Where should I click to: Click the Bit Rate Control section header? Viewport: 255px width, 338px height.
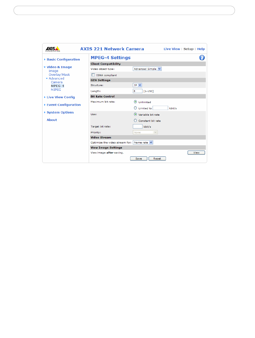pos(148,96)
